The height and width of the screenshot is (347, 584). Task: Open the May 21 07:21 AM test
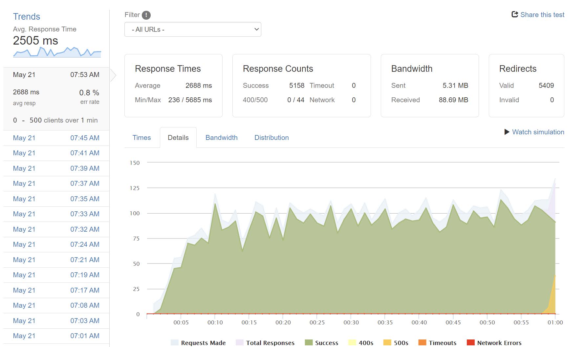click(56, 260)
